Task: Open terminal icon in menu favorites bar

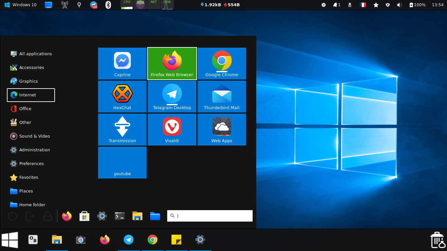Action: [x=120, y=216]
